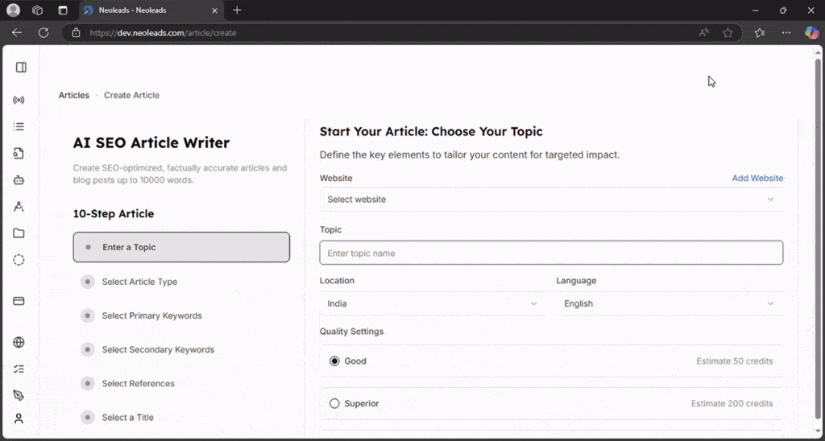The image size is (825, 441).
Task: Reload the page with refresh icon
Action: click(x=44, y=32)
